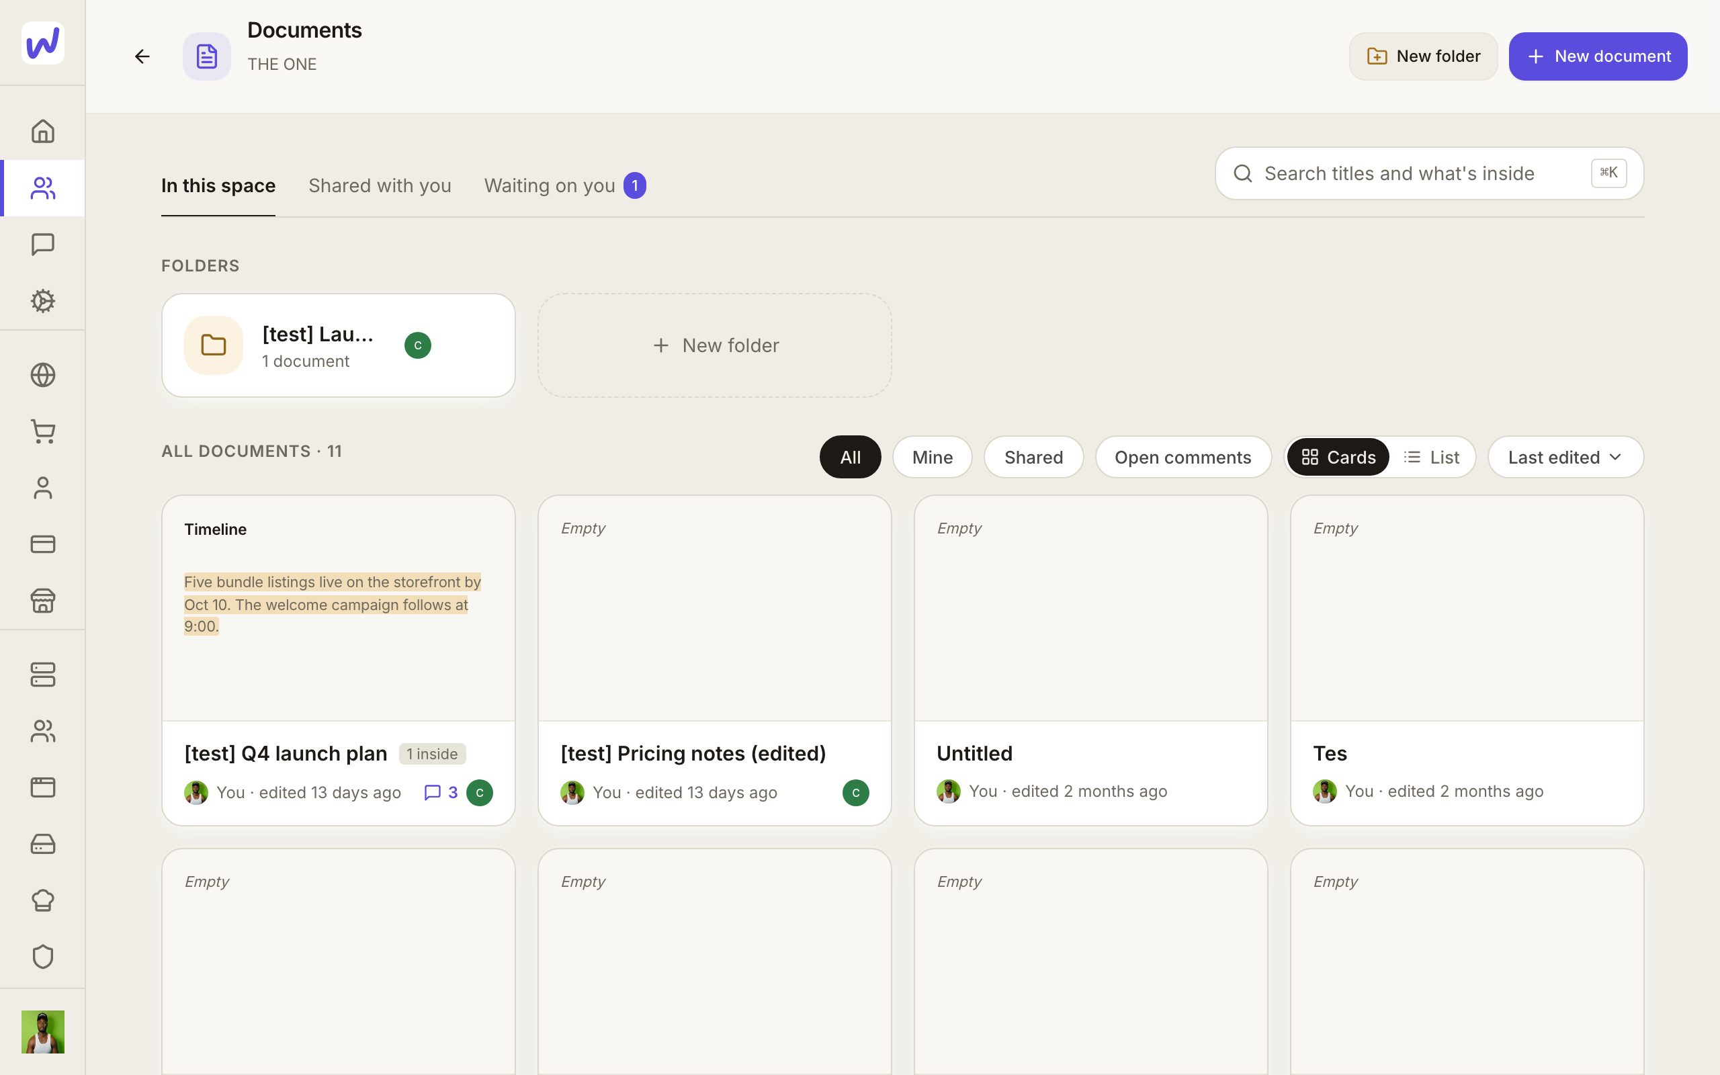This screenshot has width=1720, height=1075.
Task: Filter documents by Shared
Action: pyautogui.click(x=1033, y=456)
